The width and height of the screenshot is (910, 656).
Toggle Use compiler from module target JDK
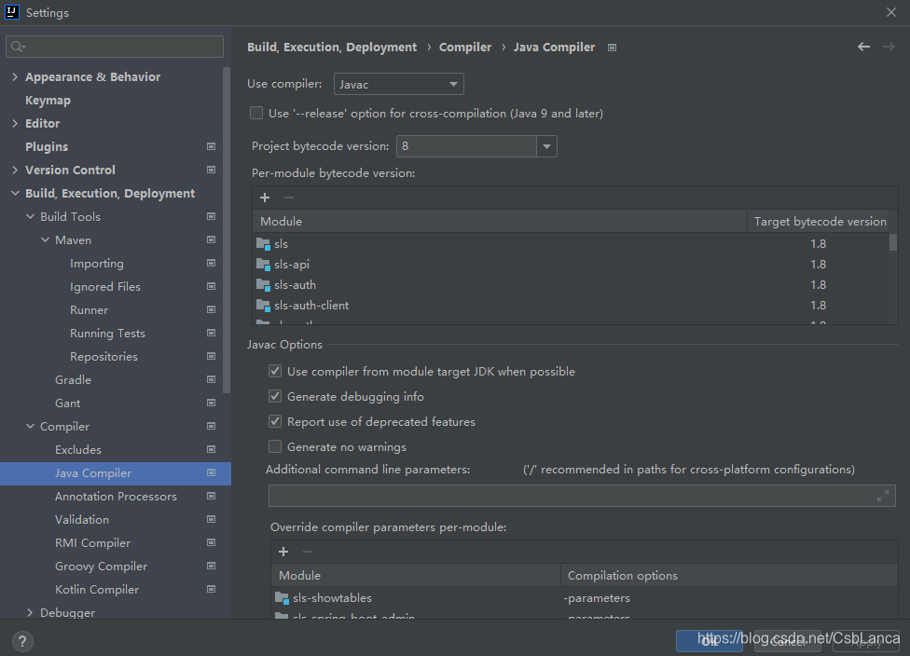tap(275, 371)
